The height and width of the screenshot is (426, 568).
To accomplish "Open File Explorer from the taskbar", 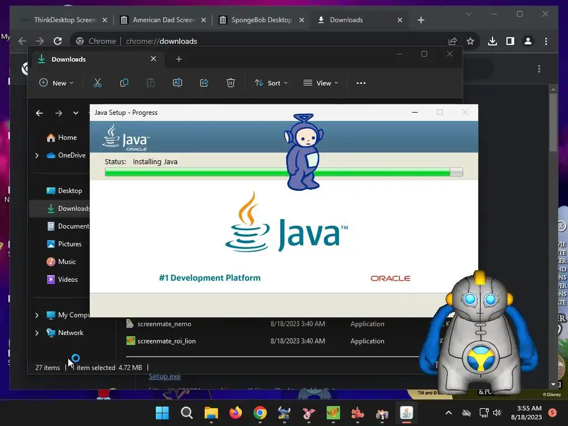I will pyautogui.click(x=211, y=413).
